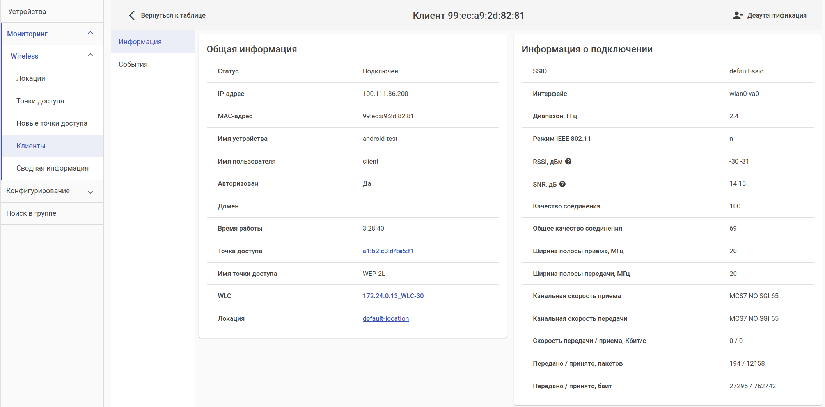
Task: Open the События tab
Action: click(133, 64)
